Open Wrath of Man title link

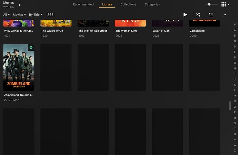click(x=161, y=31)
